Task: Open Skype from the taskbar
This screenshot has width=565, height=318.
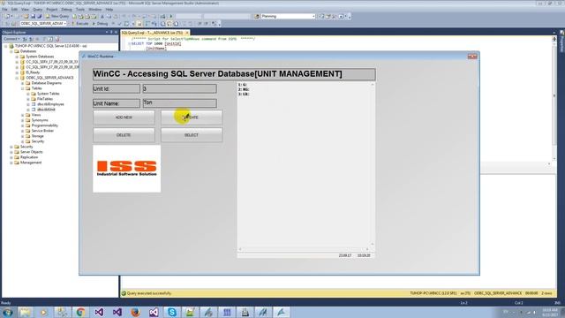Action: [172, 312]
